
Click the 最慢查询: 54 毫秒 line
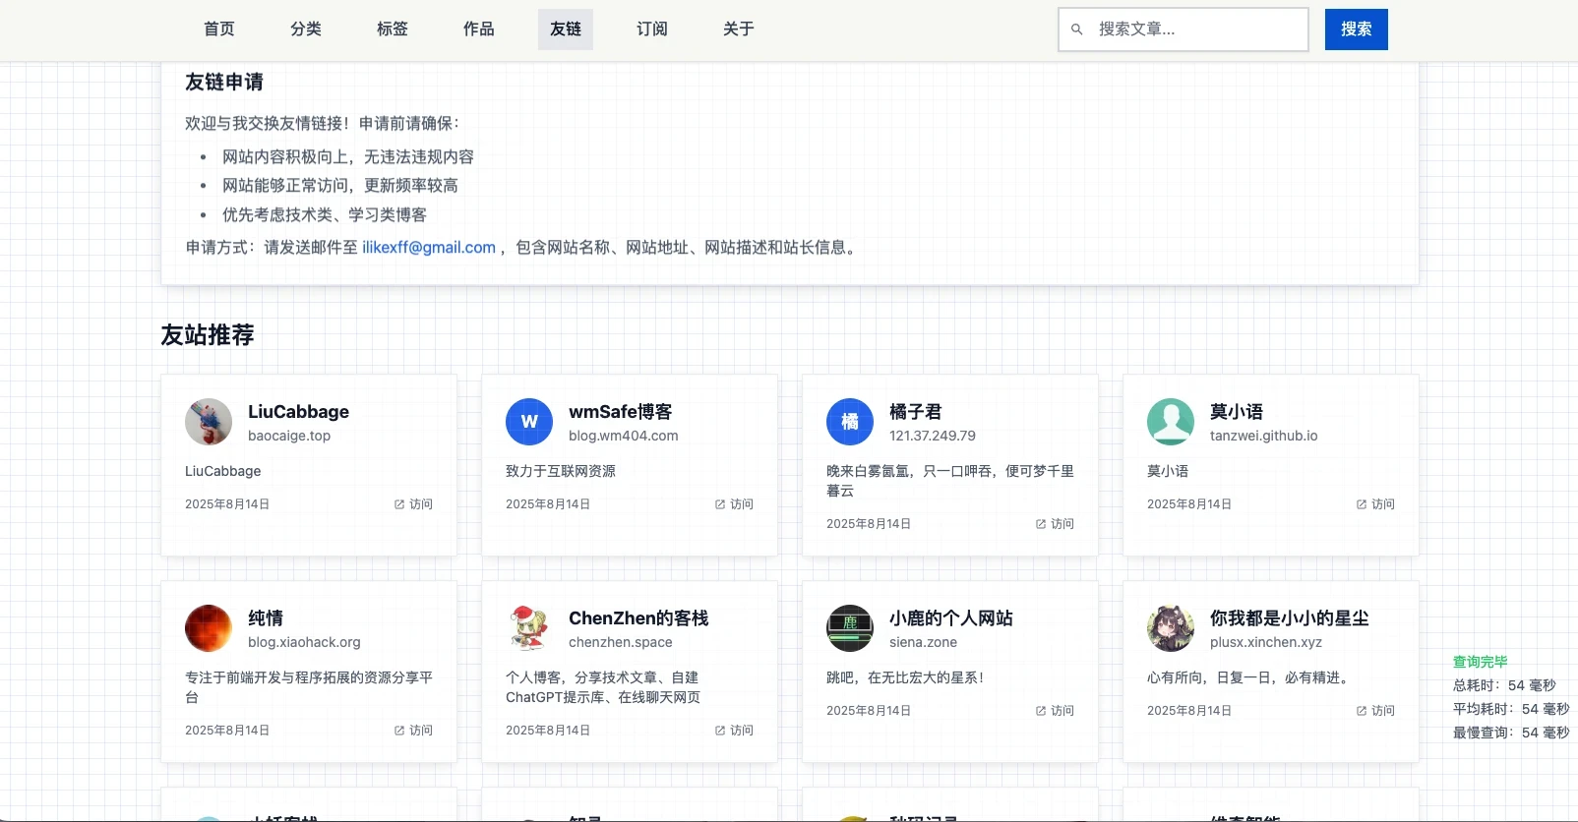coord(1511,733)
